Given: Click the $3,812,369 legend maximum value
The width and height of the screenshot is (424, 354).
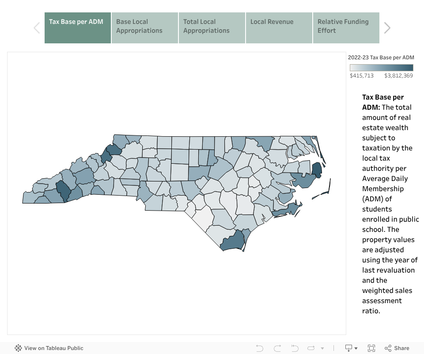Looking at the screenshot, I should (x=398, y=76).
